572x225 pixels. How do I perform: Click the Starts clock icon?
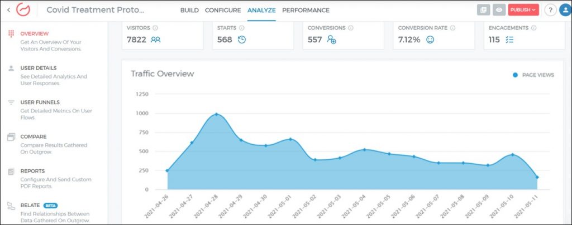pyautogui.click(x=242, y=40)
